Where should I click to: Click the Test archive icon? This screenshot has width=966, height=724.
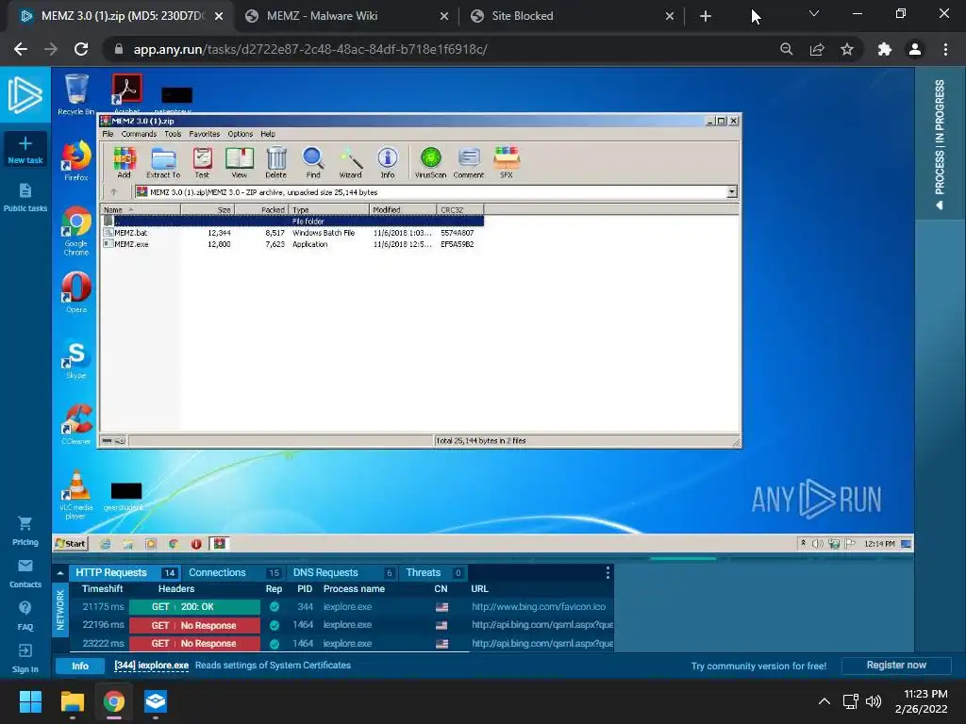pos(202,162)
